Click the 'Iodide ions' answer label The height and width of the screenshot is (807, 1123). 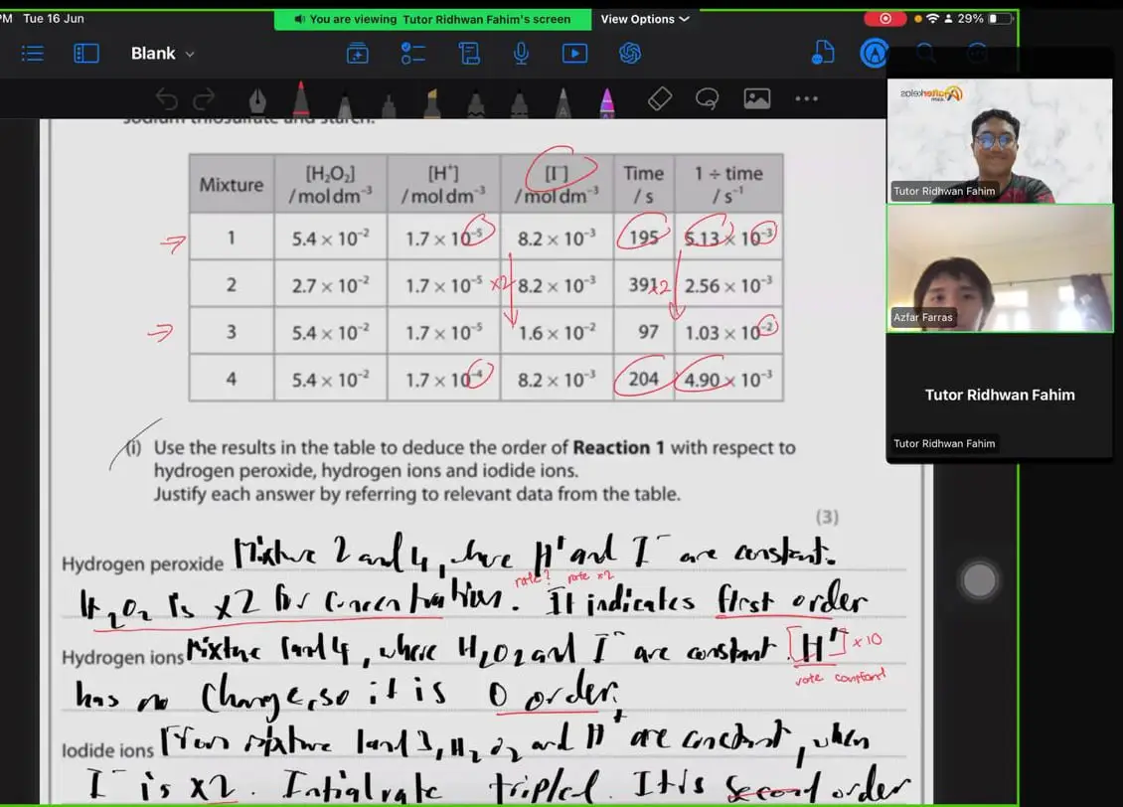[x=107, y=750]
